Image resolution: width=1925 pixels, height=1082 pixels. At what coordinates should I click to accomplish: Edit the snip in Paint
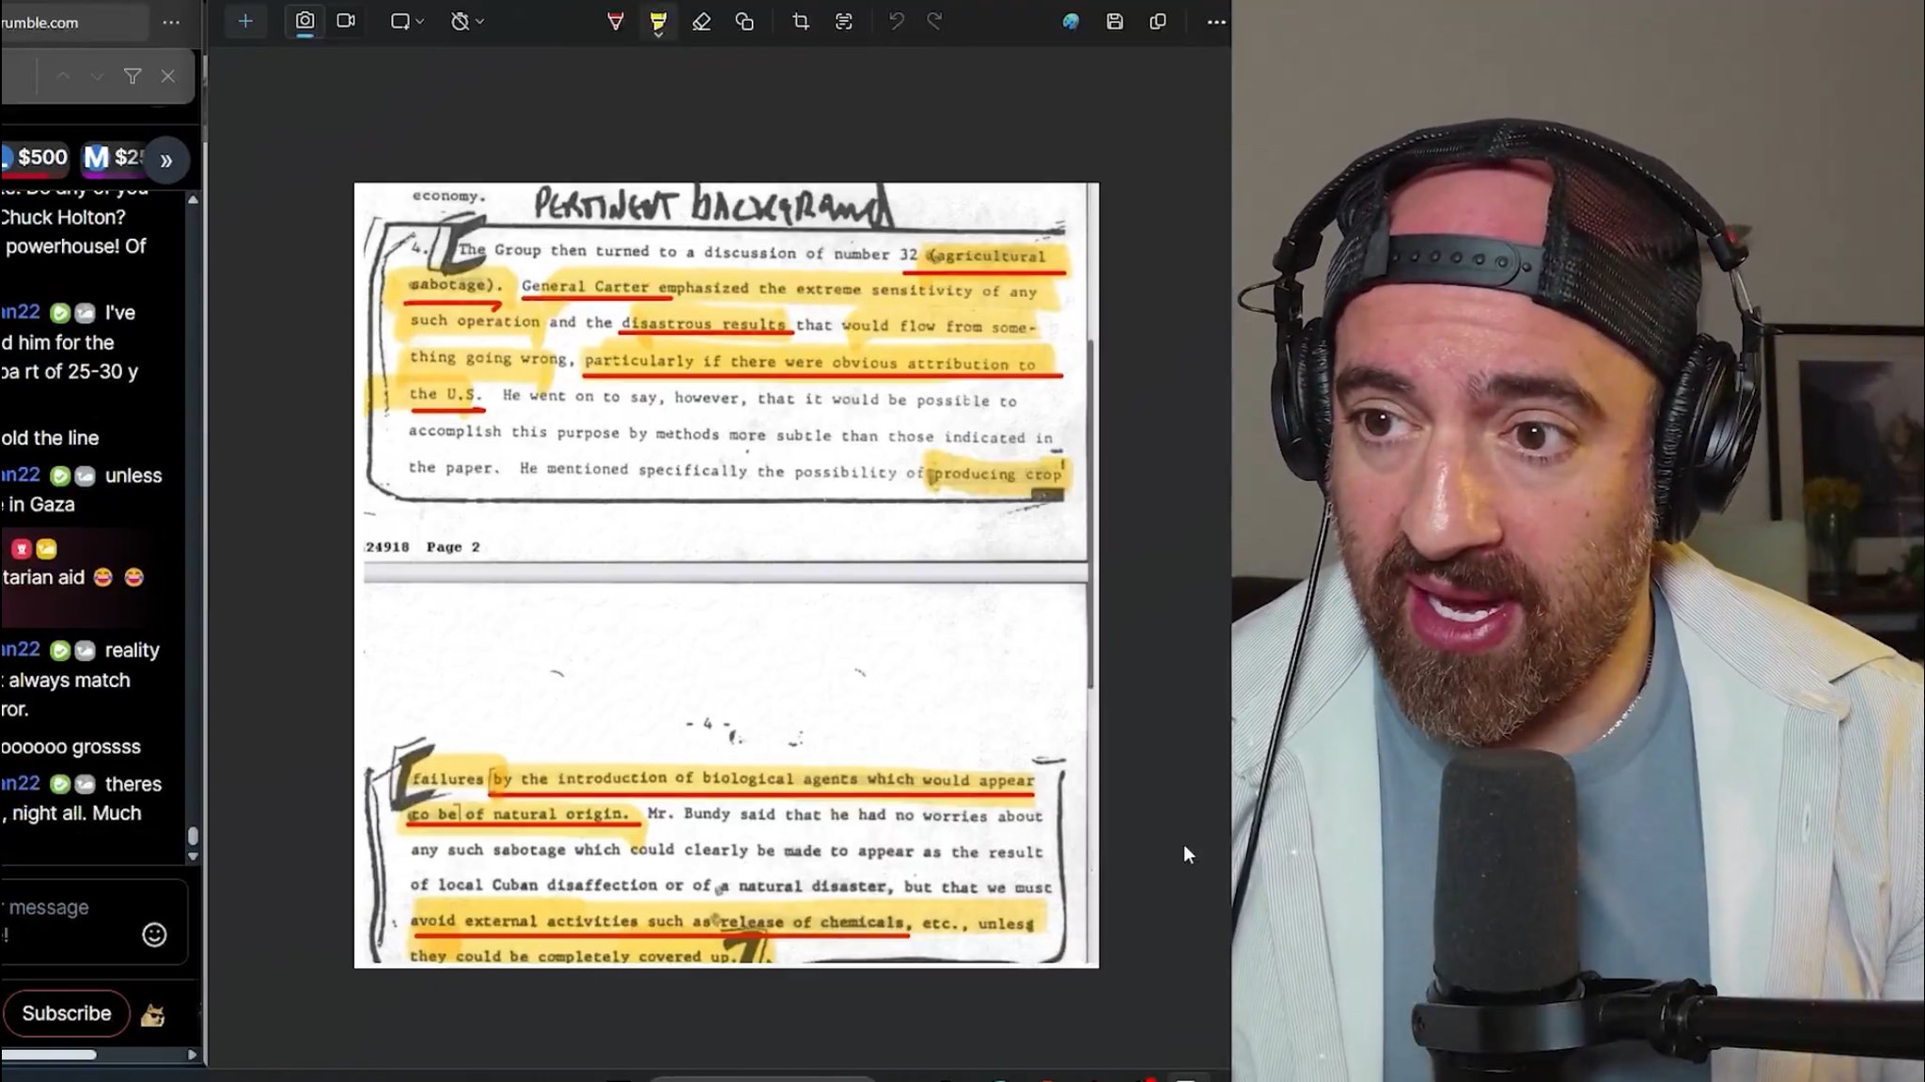point(1071,21)
